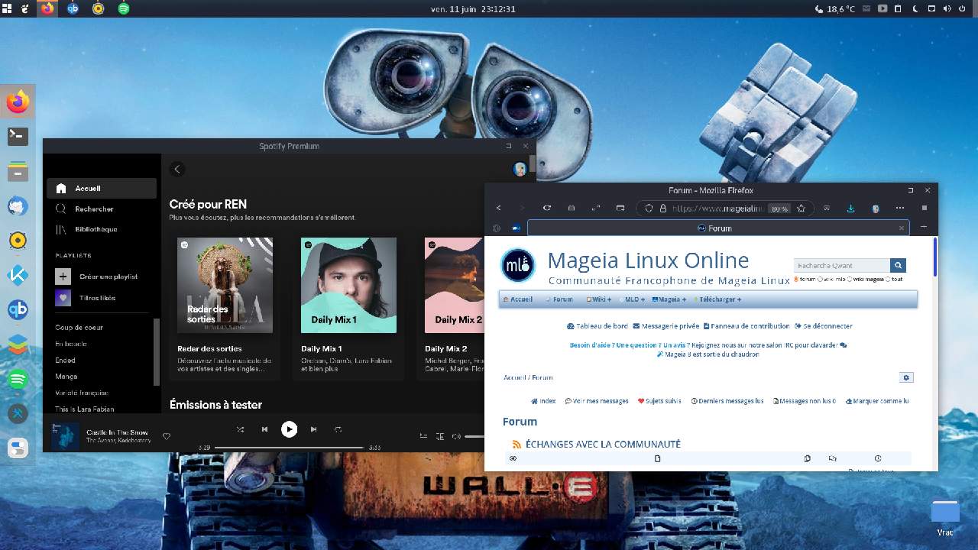
Task: Click Créer une playlist in Spotify
Action: click(x=97, y=277)
